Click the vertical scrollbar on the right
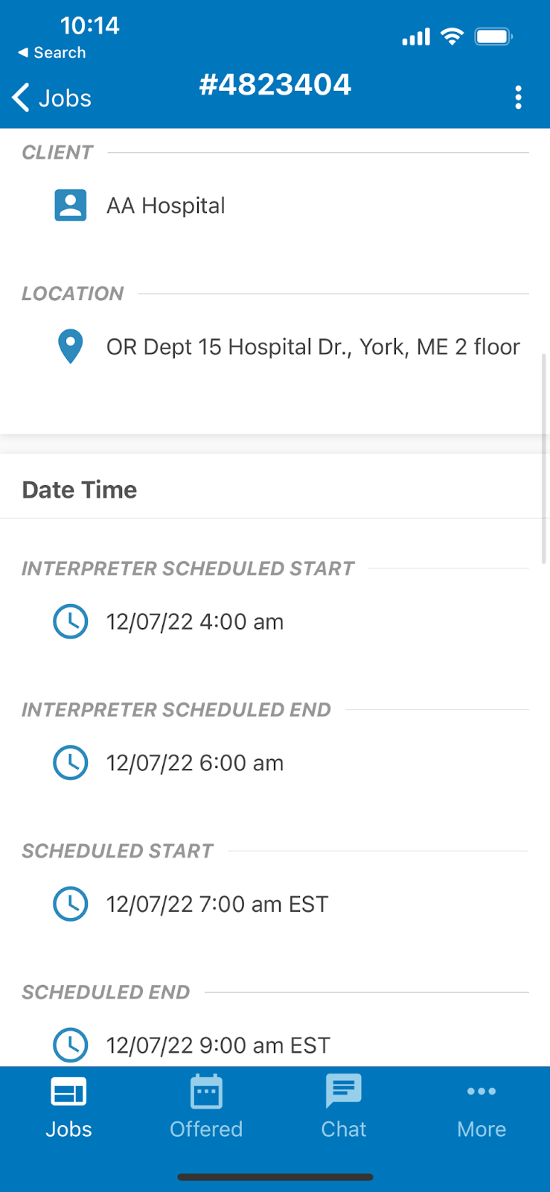 tap(544, 458)
